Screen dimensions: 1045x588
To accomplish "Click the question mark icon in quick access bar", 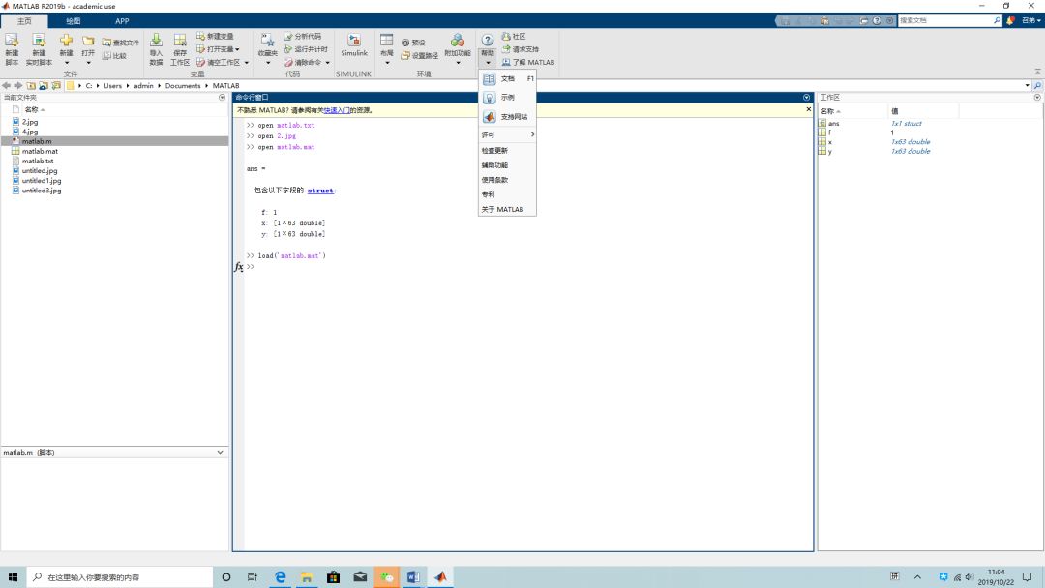I will (877, 20).
